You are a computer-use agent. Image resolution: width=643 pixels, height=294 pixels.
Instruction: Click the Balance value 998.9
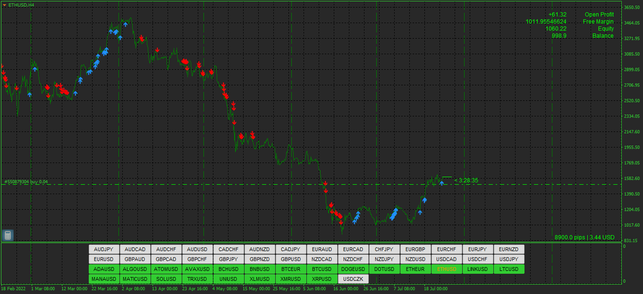(x=559, y=36)
